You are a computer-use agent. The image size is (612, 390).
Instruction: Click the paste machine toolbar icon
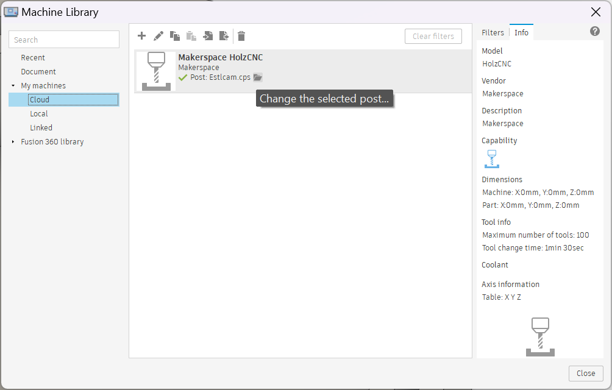pos(191,36)
